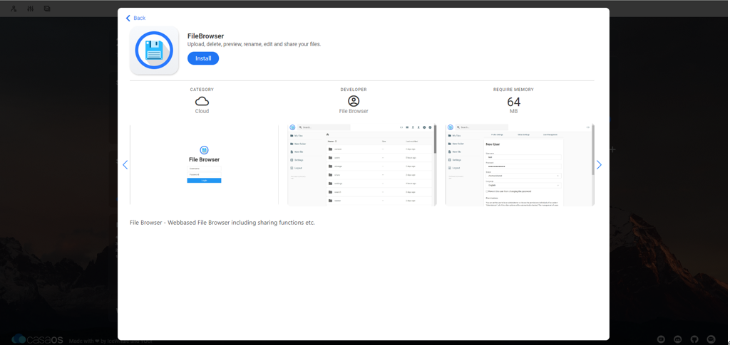The width and height of the screenshot is (730, 345).
Task: Click the 'File Browser' developer name
Action: (x=354, y=112)
